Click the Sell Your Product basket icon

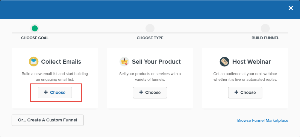pos(124,62)
